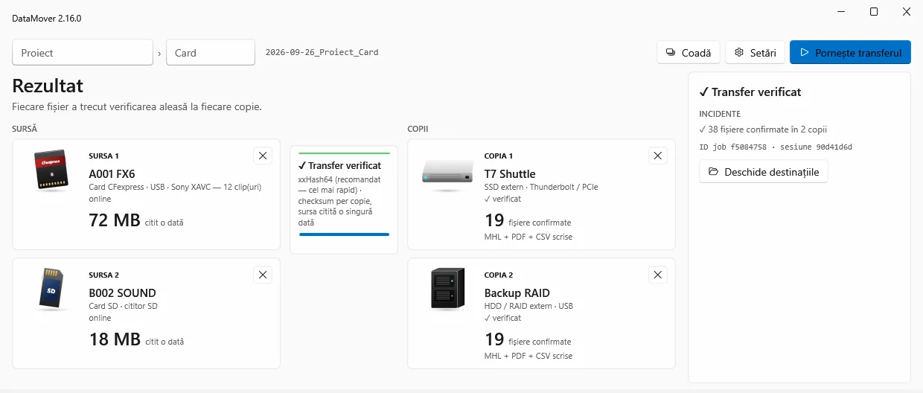This screenshot has height=393, width=923.
Task: Click the play icon in Pornește transferul
Action: click(804, 53)
